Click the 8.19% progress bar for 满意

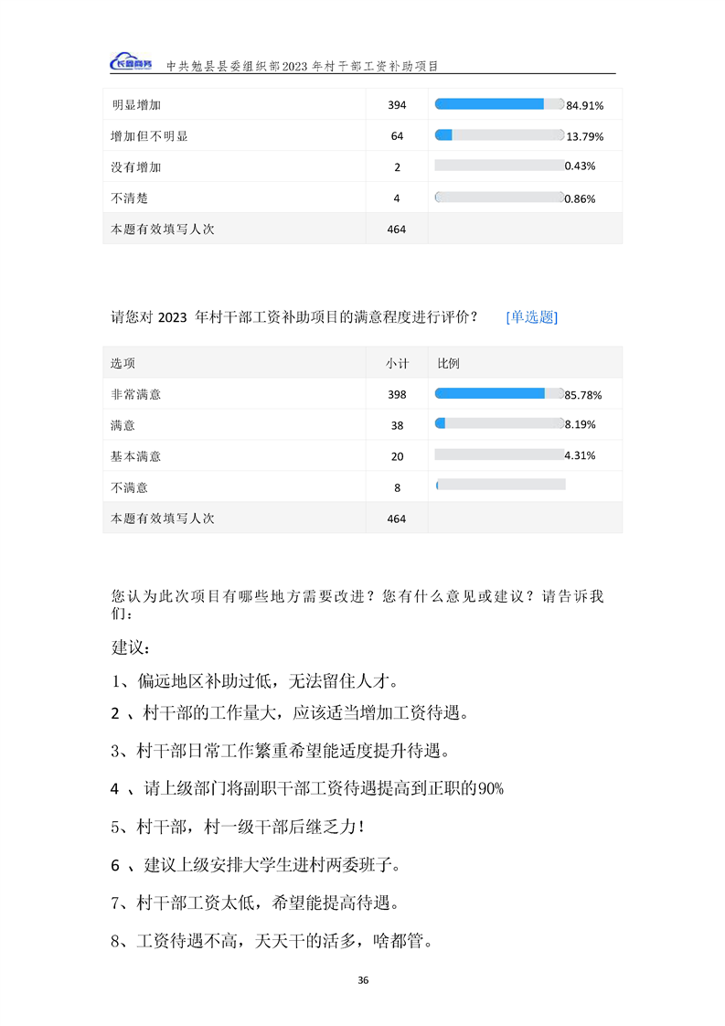coord(499,423)
